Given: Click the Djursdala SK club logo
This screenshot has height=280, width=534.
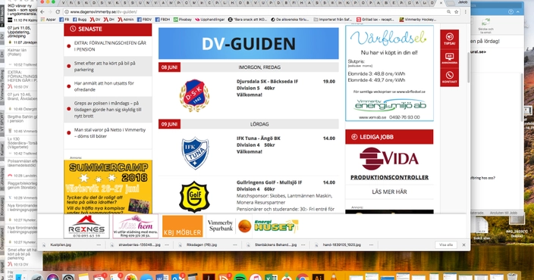Looking at the screenshot, I should (x=194, y=95).
